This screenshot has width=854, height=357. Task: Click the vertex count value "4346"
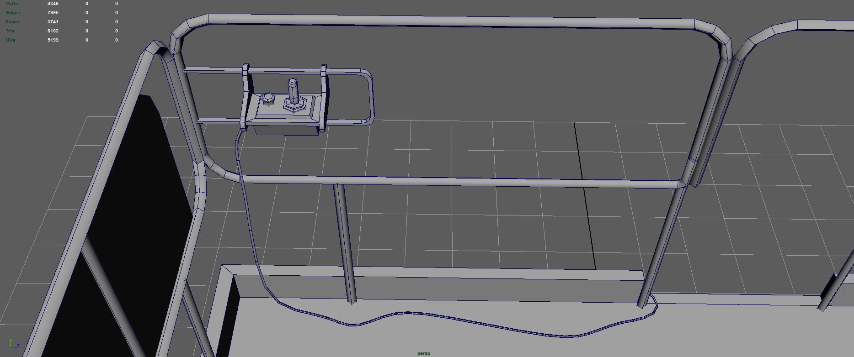53,4
